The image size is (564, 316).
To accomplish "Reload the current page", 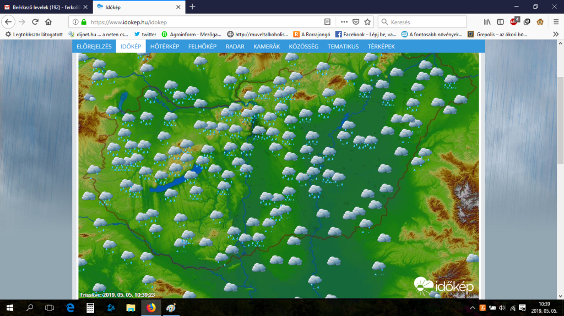I will [35, 22].
